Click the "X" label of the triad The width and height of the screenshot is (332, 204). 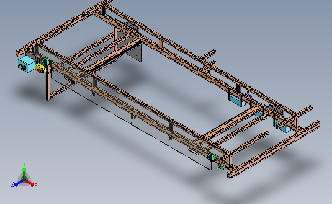(36, 184)
